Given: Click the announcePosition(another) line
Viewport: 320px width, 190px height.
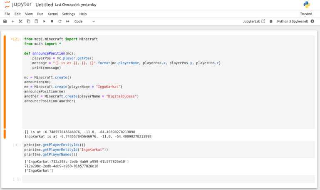Looking at the screenshot, I should tap(50, 101).
